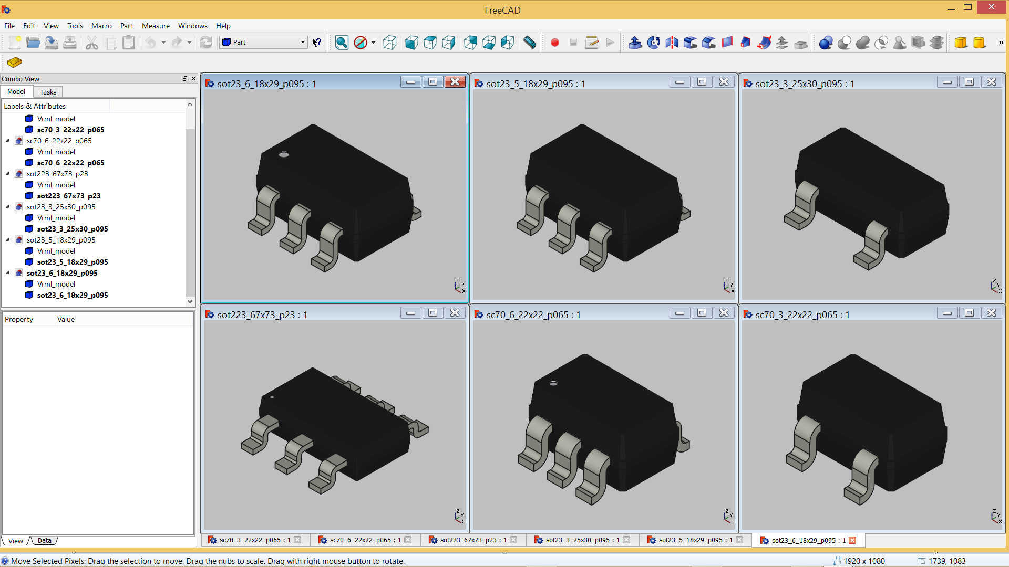This screenshot has height=567, width=1009.
Task: Click the Mirror tool icon
Action: point(672,43)
